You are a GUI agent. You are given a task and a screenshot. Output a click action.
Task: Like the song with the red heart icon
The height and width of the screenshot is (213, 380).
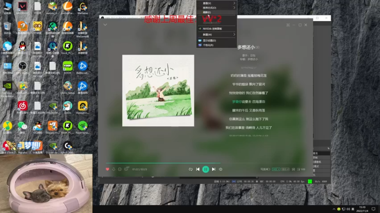(x=107, y=169)
